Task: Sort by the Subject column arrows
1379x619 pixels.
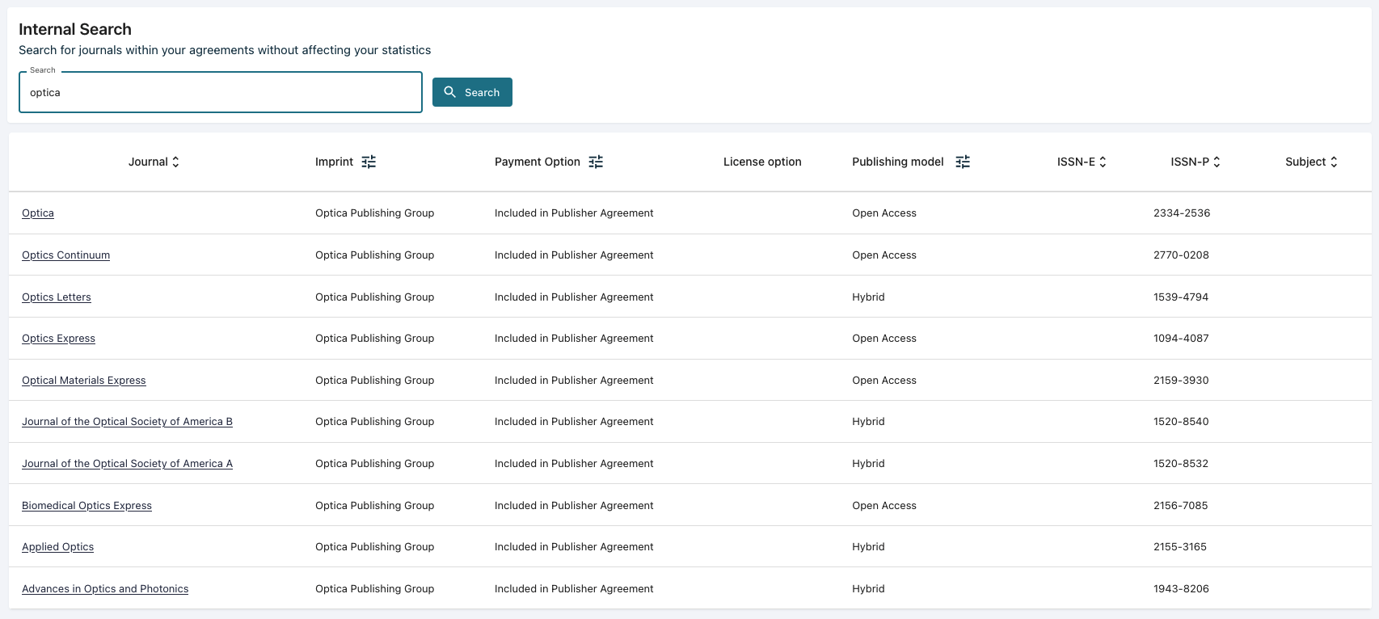Action: click(x=1334, y=162)
